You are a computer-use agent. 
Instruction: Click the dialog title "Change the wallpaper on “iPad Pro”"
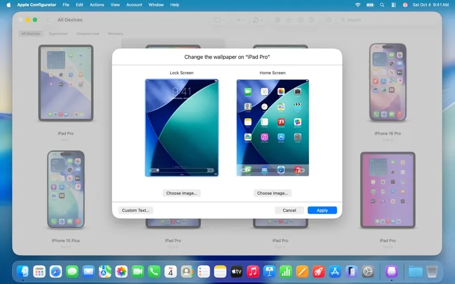pos(227,57)
